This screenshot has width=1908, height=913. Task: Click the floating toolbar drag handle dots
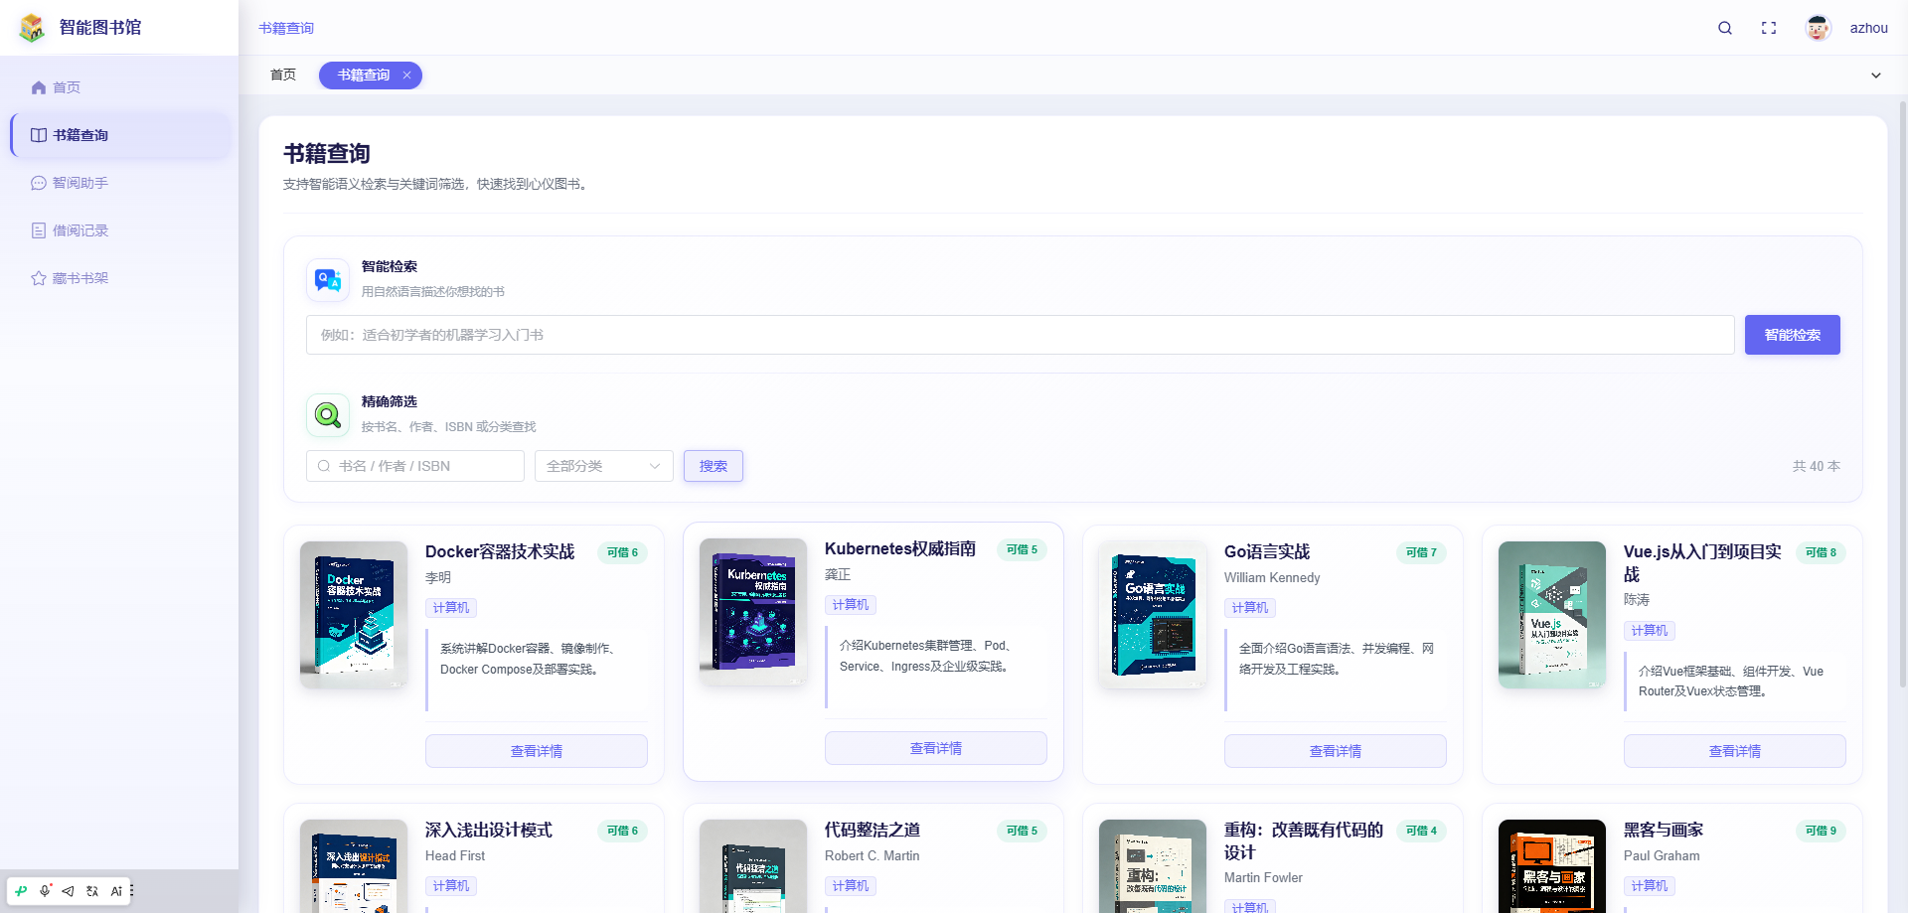click(x=132, y=891)
